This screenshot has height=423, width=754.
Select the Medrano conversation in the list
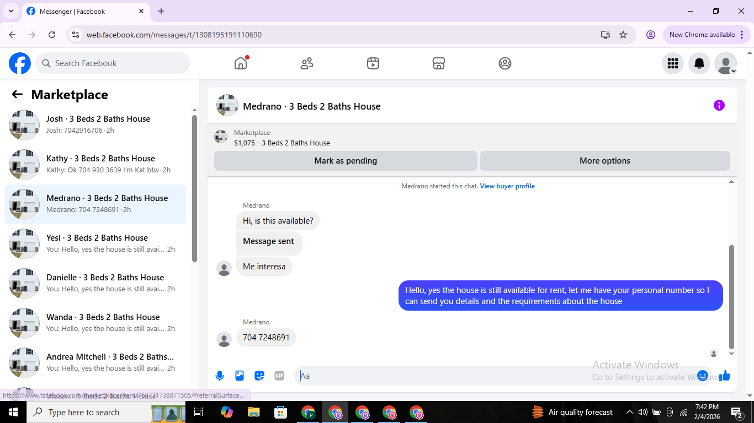[x=95, y=204]
